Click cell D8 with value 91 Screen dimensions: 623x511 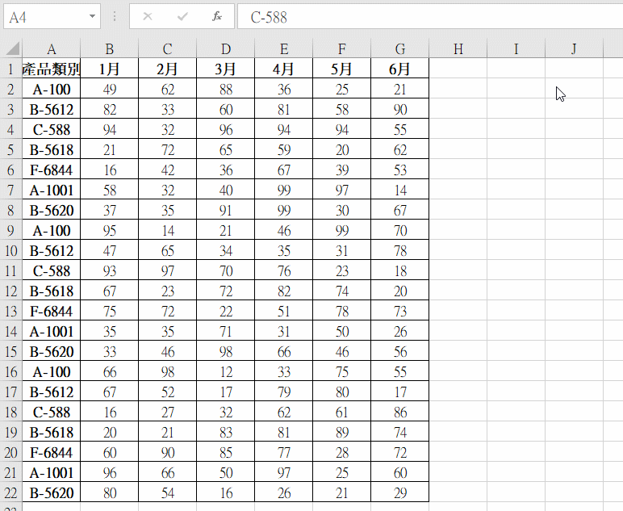point(226,210)
